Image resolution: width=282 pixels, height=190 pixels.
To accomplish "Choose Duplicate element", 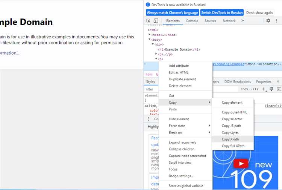I will pos(185,79).
